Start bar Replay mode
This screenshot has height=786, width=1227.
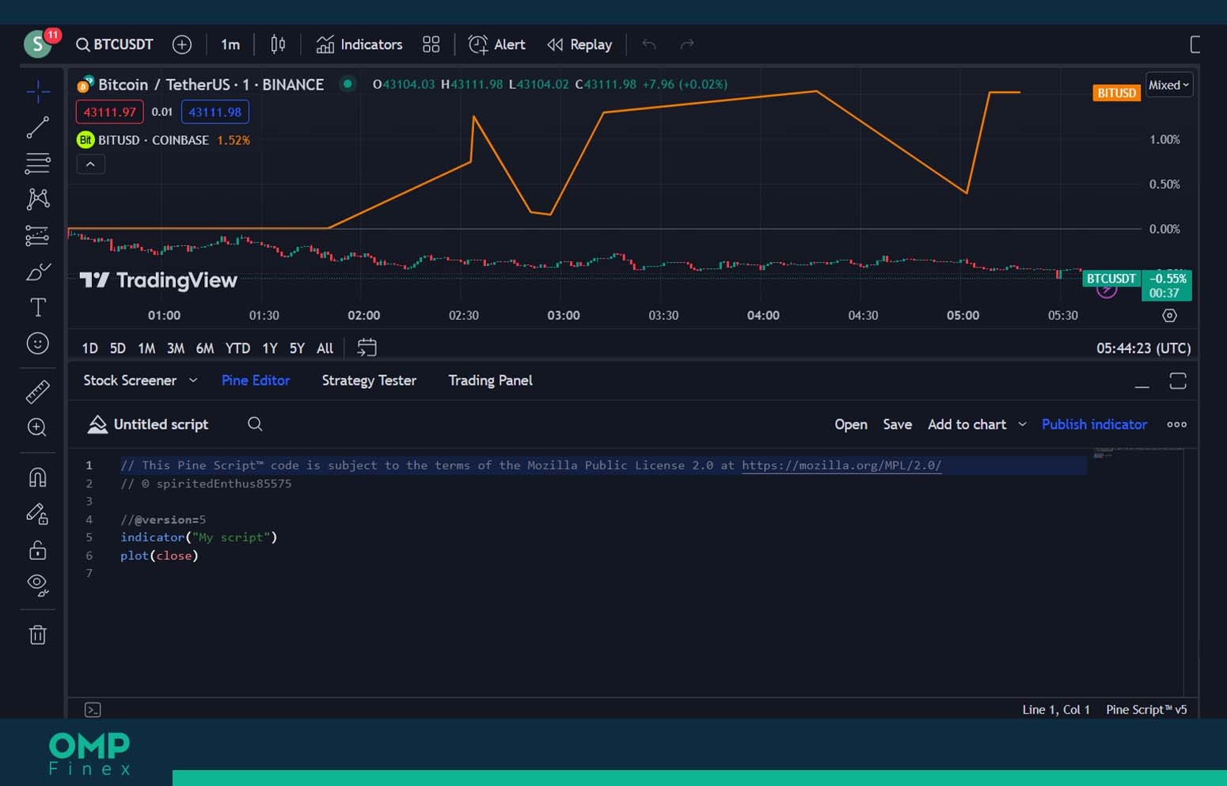pos(579,44)
